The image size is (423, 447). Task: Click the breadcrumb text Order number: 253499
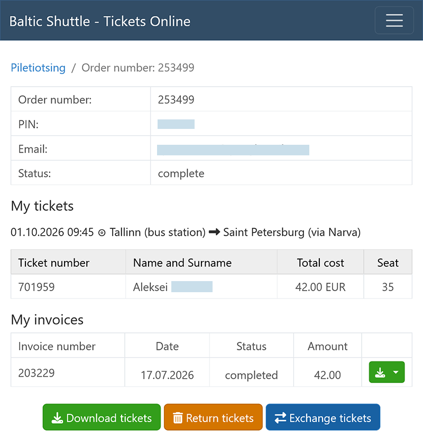point(138,68)
